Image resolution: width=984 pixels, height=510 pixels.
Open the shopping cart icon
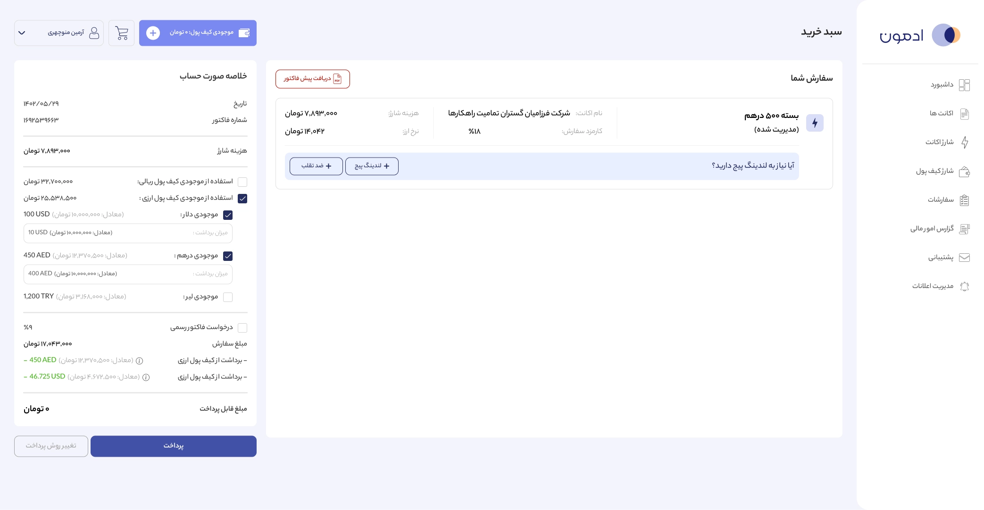[122, 33]
